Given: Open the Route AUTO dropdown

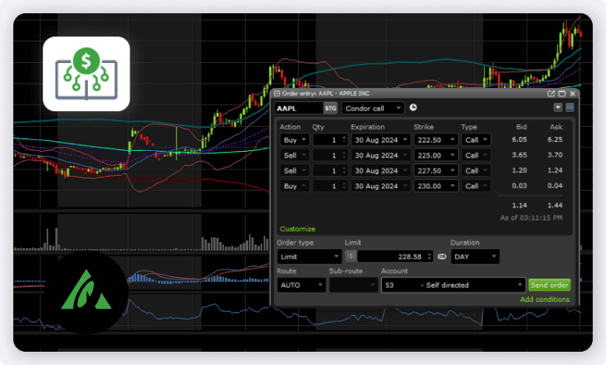Looking at the screenshot, I should tap(301, 285).
